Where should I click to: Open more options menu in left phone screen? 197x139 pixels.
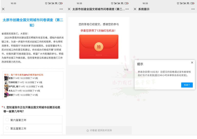[61, 9]
